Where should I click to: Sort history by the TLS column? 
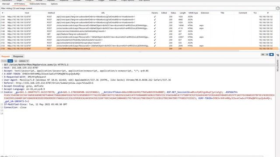click(255, 13)
